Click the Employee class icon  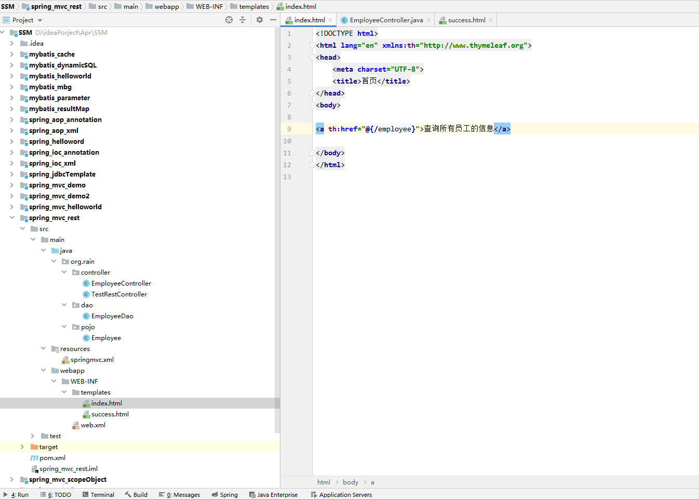86,338
